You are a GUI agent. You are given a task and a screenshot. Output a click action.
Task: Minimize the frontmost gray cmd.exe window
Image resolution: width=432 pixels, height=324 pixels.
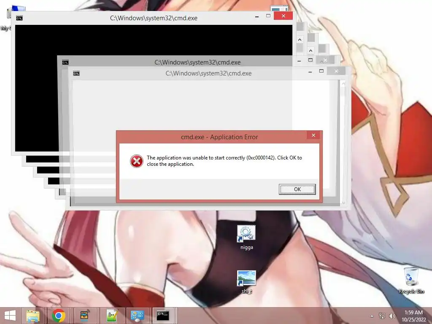click(x=310, y=72)
